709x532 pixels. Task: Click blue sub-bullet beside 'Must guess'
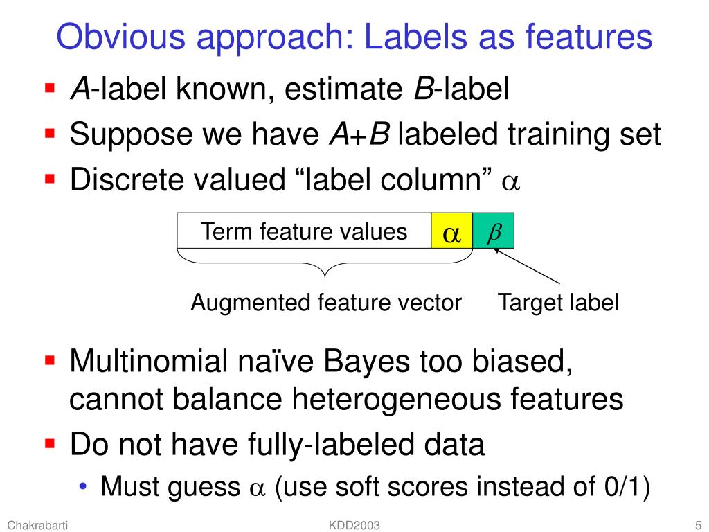tap(82, 487)
